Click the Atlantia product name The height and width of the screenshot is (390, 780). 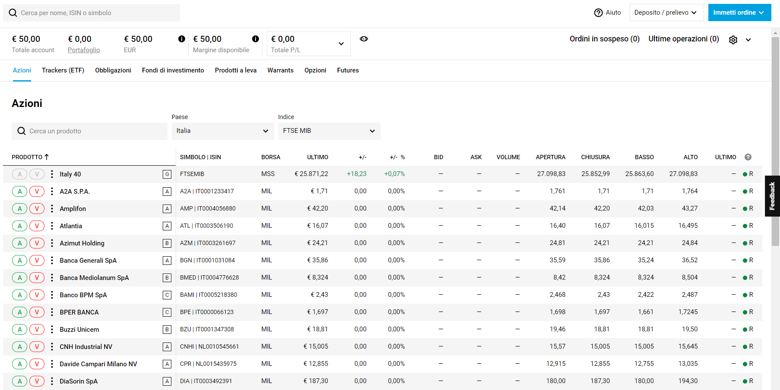71,226
